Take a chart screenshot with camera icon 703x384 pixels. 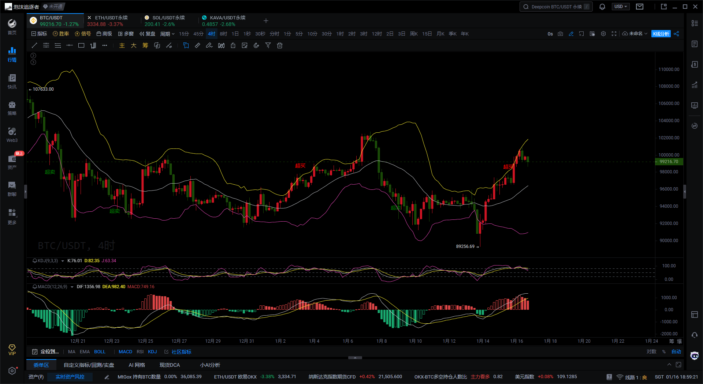tap(560, 34)
